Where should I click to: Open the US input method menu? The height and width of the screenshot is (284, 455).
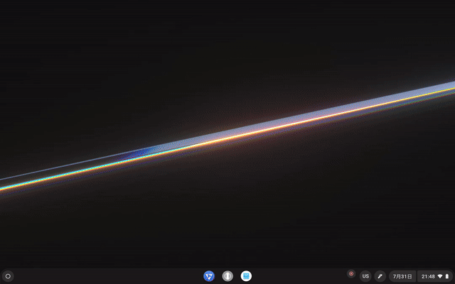(365, 275)
